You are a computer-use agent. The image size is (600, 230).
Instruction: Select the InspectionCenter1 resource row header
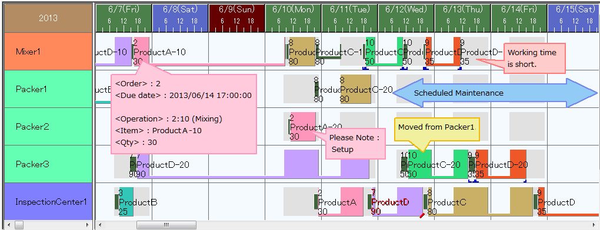[x=48, y=201]
